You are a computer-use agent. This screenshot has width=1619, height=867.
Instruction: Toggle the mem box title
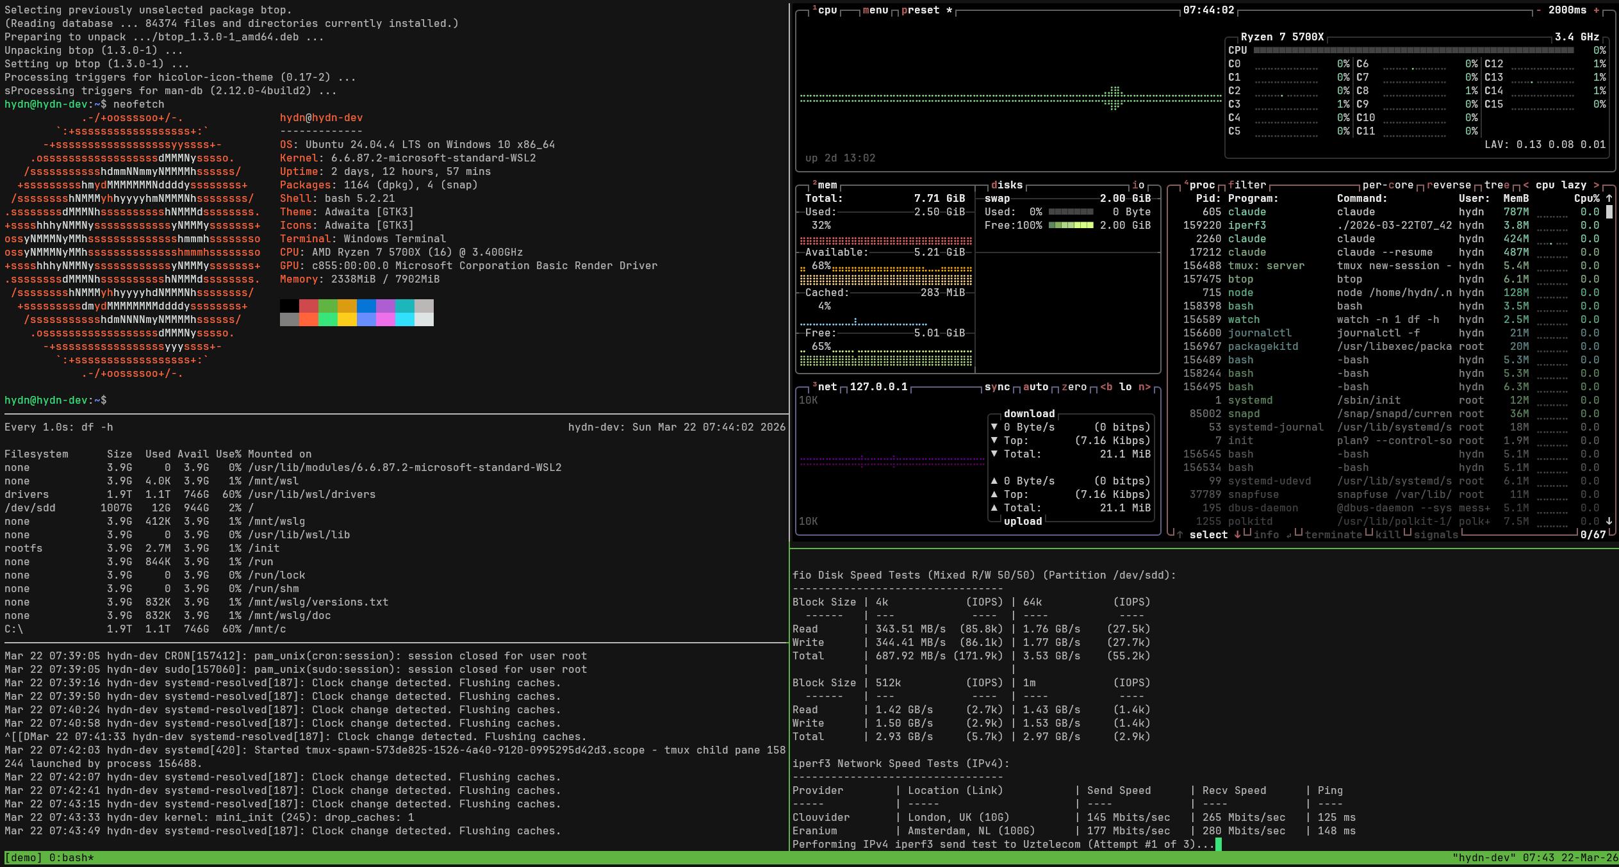825,185
